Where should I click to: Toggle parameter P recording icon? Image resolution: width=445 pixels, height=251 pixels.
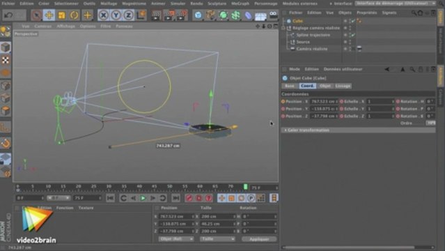pyautogui.click(x=251, y=198)
